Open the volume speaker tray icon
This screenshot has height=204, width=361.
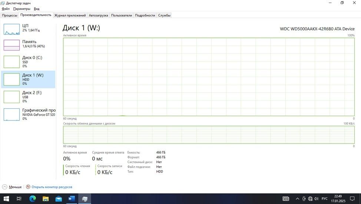tap(316, 199)
